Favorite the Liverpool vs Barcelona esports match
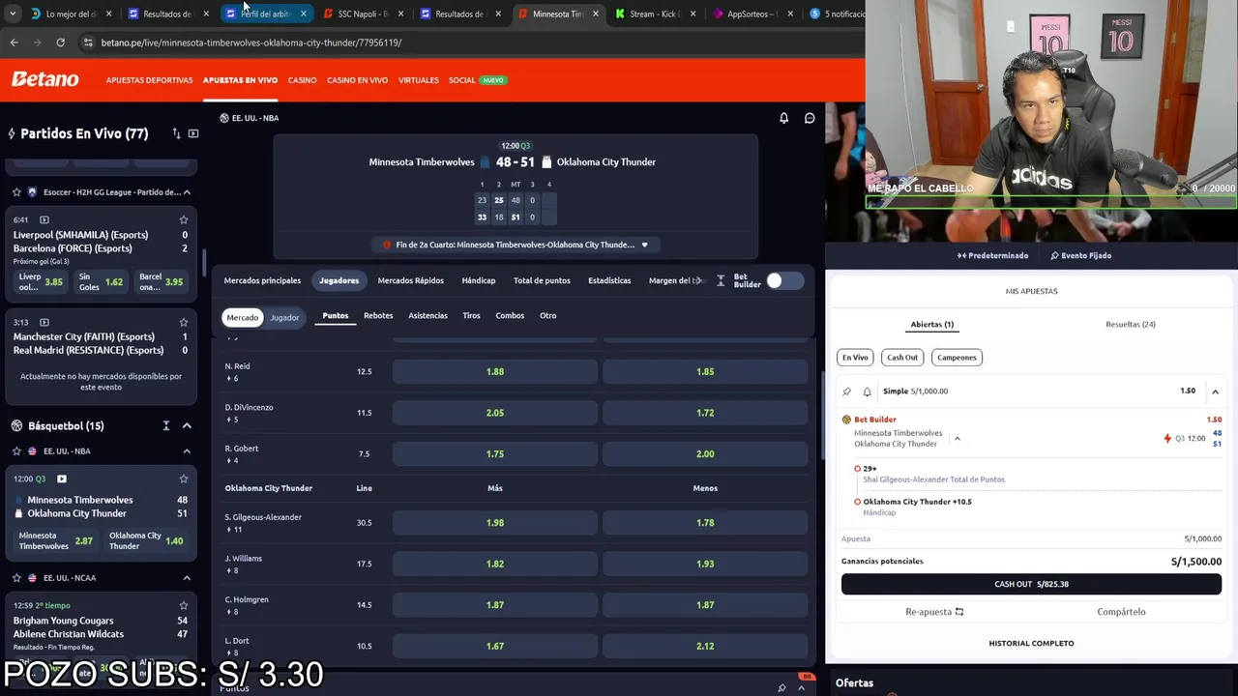The width and height of the screenshot is (1238, 696). [184, 219]
